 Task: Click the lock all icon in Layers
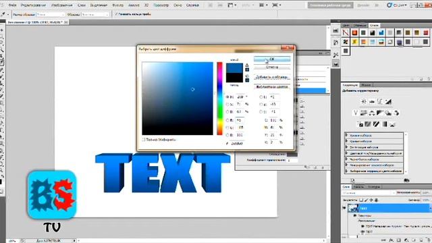coord(377,200)
